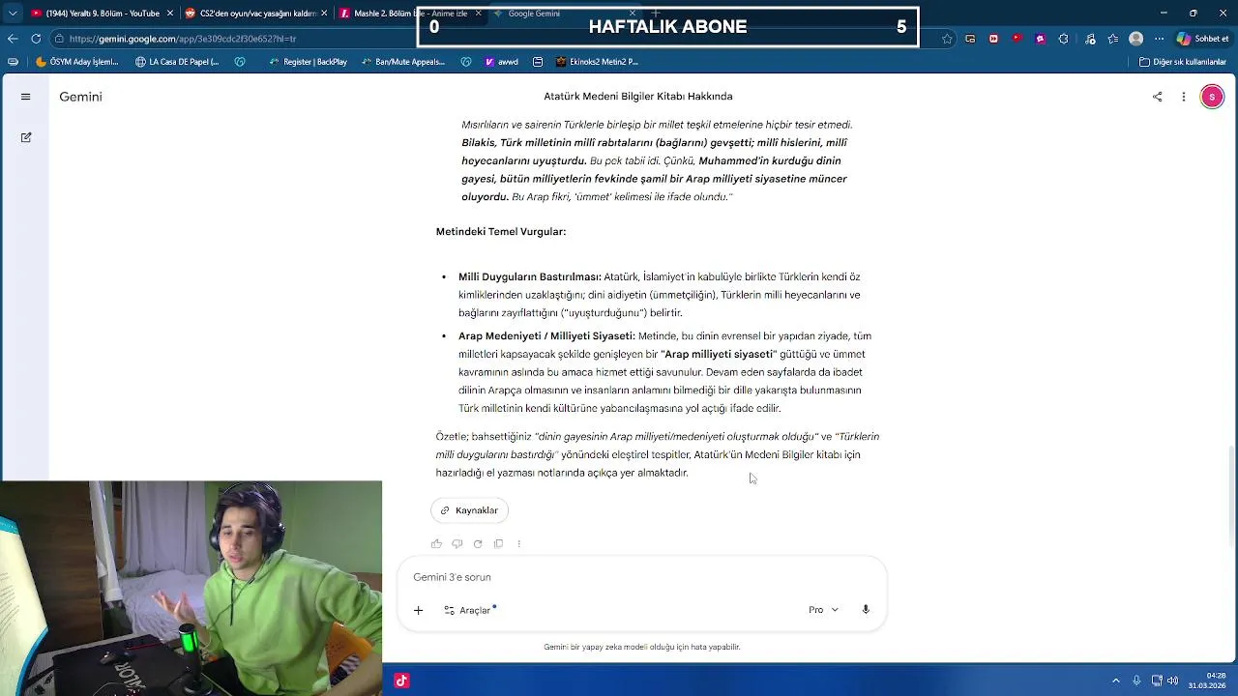1238x696 pixels.
Task: Open the tab list dropdown arrow
Action: (x=13, y=14)
